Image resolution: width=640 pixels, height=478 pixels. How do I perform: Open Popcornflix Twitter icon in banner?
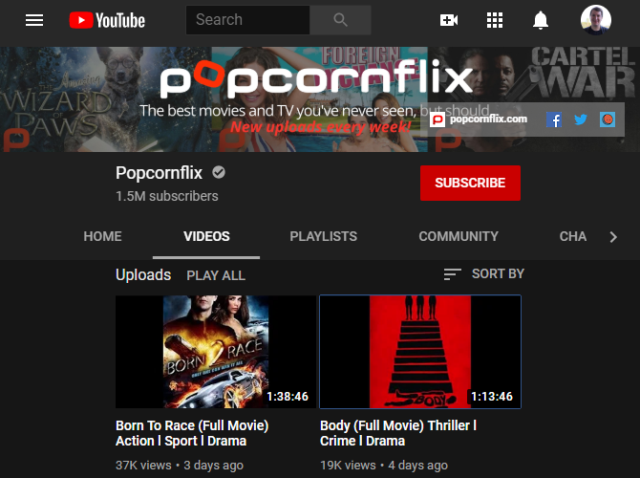click(x=581, y=119)
